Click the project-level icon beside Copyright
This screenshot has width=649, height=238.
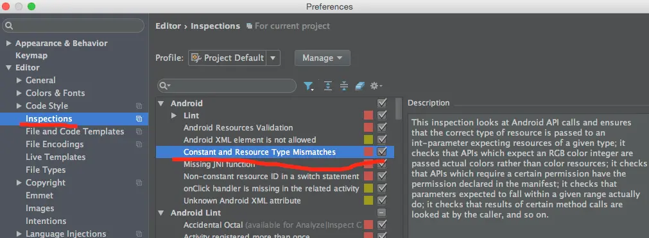(139, 183)
